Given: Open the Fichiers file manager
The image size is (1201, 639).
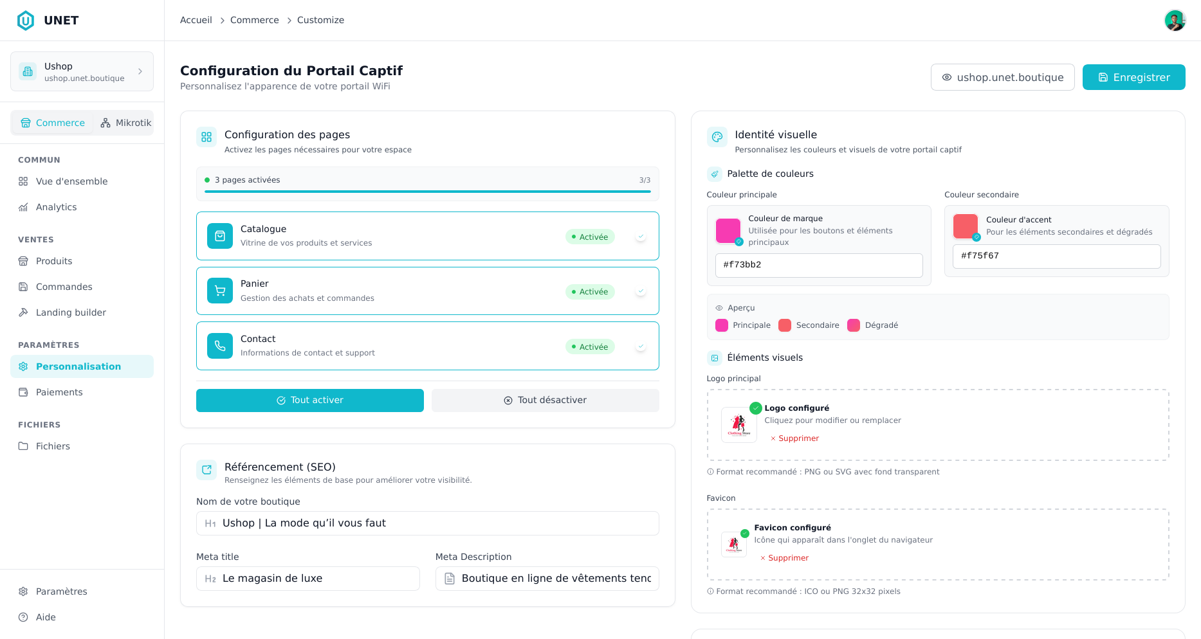Looking at the screenshot, I should [x=53, y=446].
